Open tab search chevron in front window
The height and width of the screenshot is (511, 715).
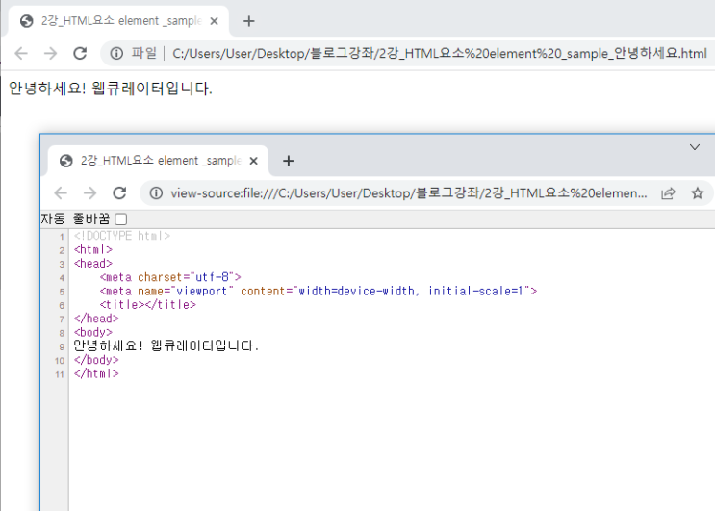pos(695,147)
